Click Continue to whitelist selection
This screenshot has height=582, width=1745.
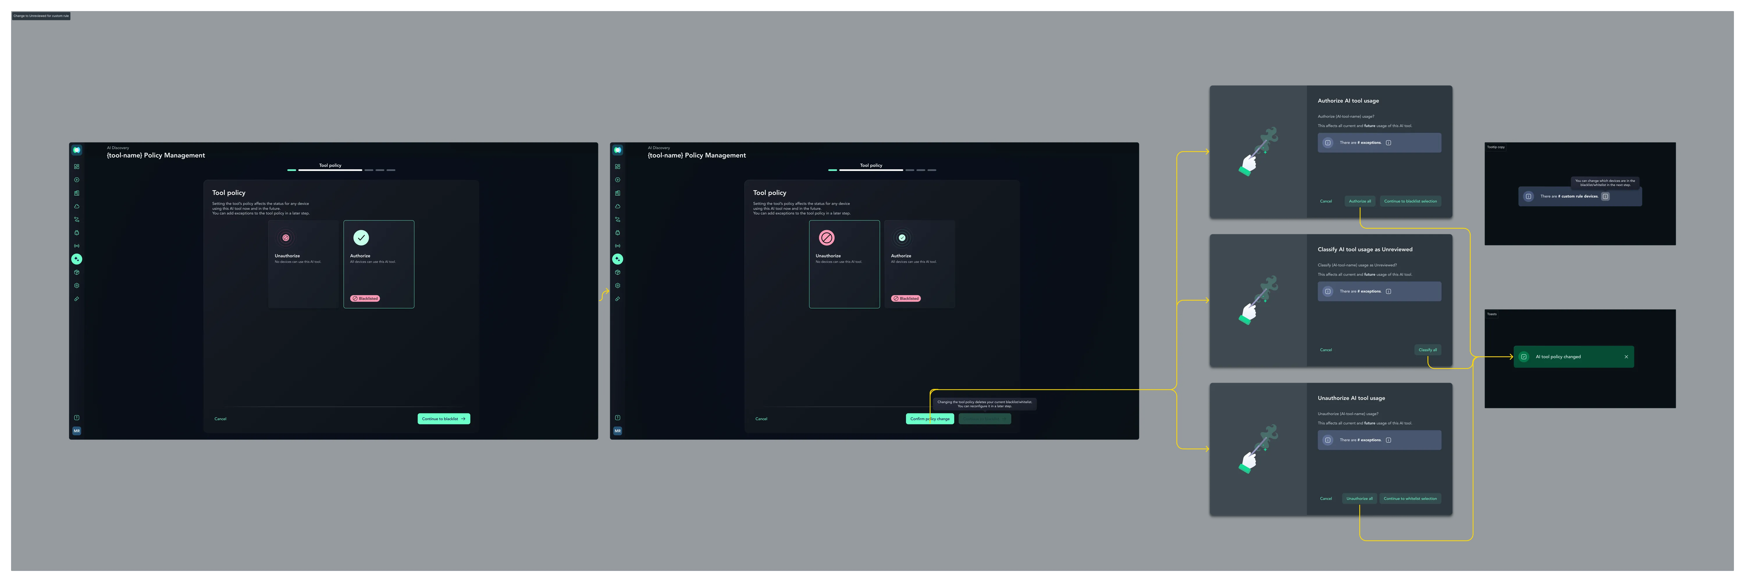click(x=1410, y=499)
